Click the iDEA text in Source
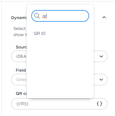The width and height of the screenshot is (115, 116). (x=21, y=56)
